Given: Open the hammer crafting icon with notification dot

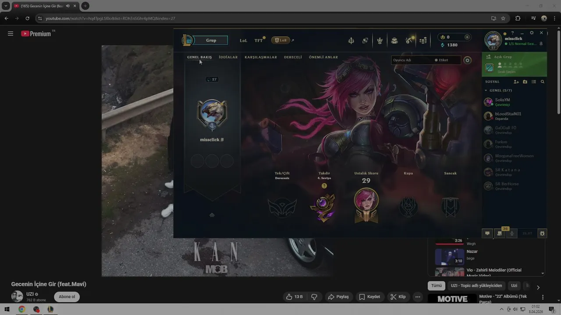Looking at the screenshot, I should pyautogui.click(x=409, y=40).
